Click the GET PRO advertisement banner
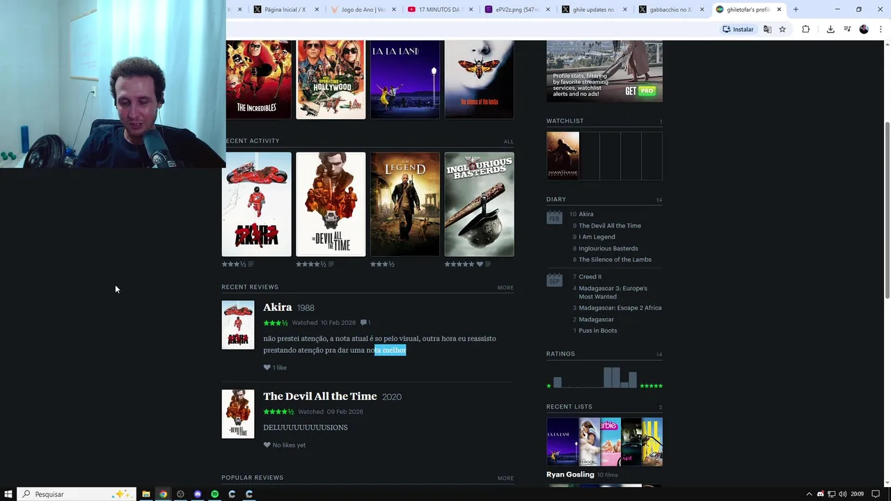891x501 pixels. (x=604, y=71)
